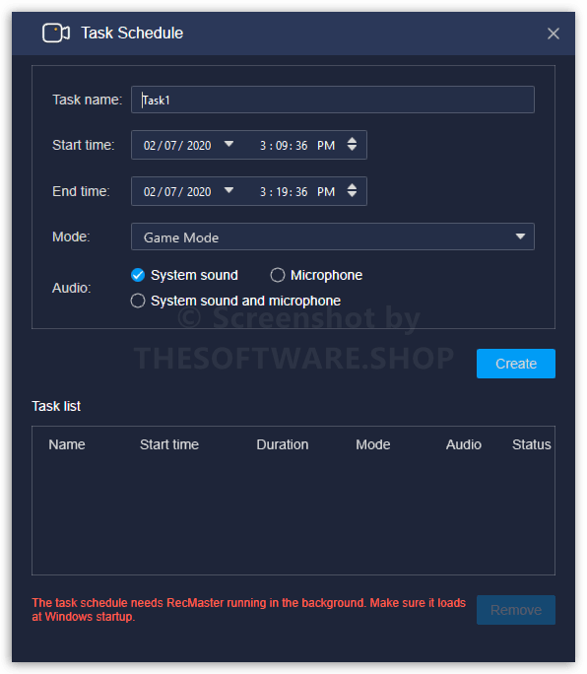Click up arrow on Start time spinner
587x674 pixels.
352,140
